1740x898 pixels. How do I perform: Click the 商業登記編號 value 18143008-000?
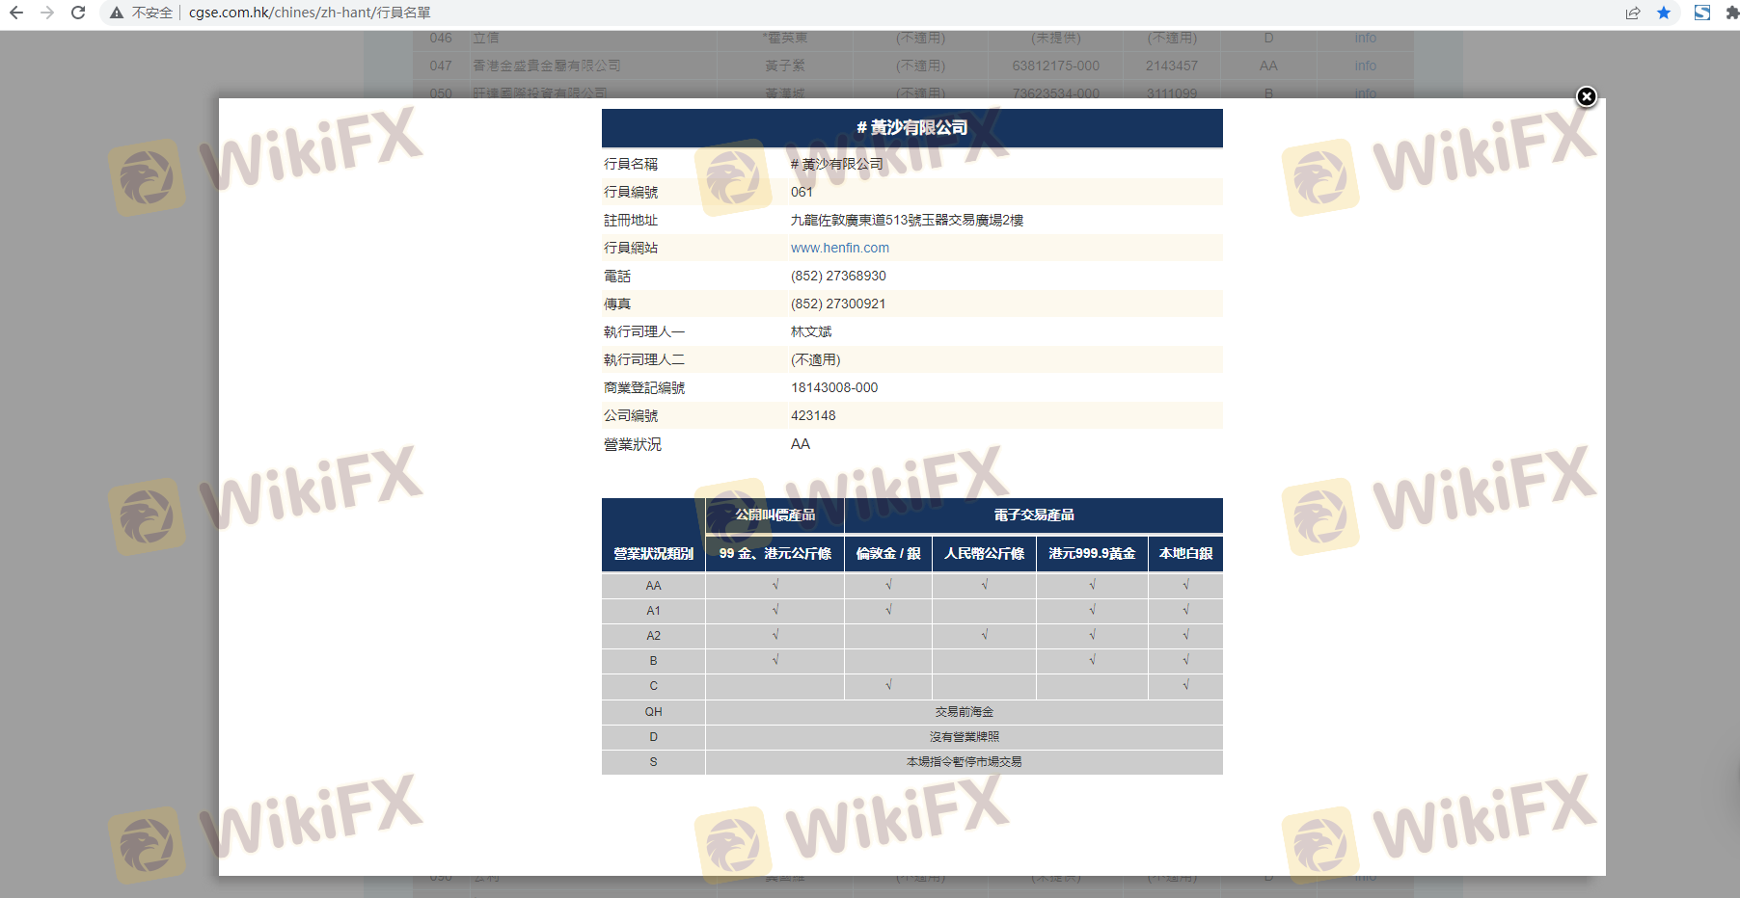tap(834, 387)
